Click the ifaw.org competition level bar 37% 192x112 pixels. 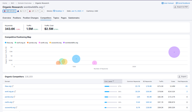click(111, 86)
